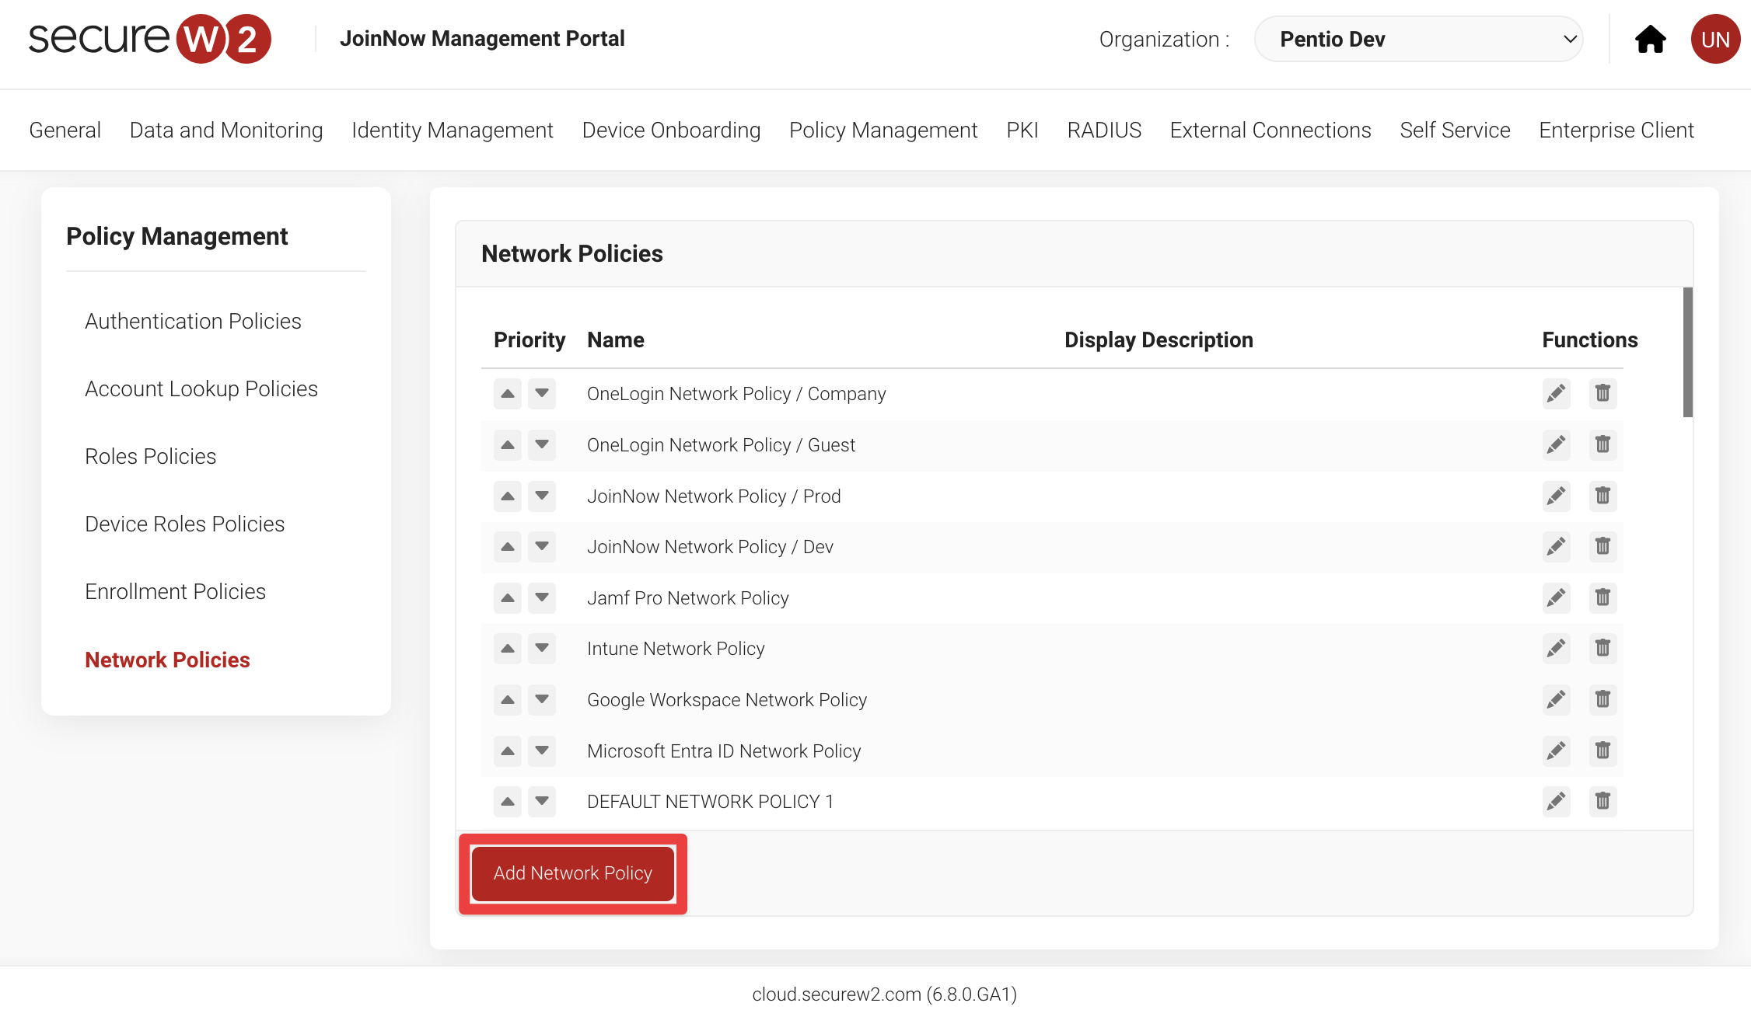Viewport: 1751px width, 1010px height.
Task: Move OneLogin Guest policy priority up
Action: point(508,445)
